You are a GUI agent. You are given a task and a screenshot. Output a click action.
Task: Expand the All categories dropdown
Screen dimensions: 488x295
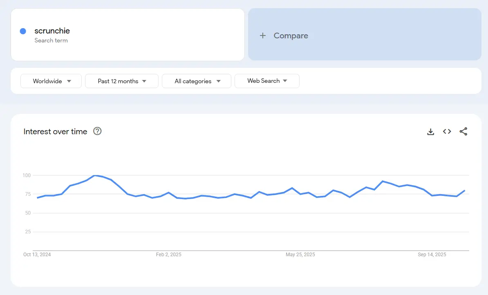(x=196, y=81)
